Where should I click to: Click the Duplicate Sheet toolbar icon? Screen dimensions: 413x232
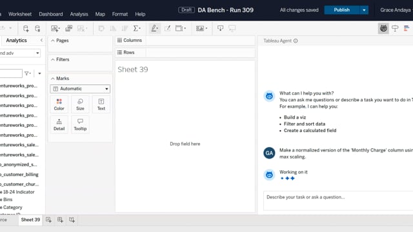click(x=69, y=28)
